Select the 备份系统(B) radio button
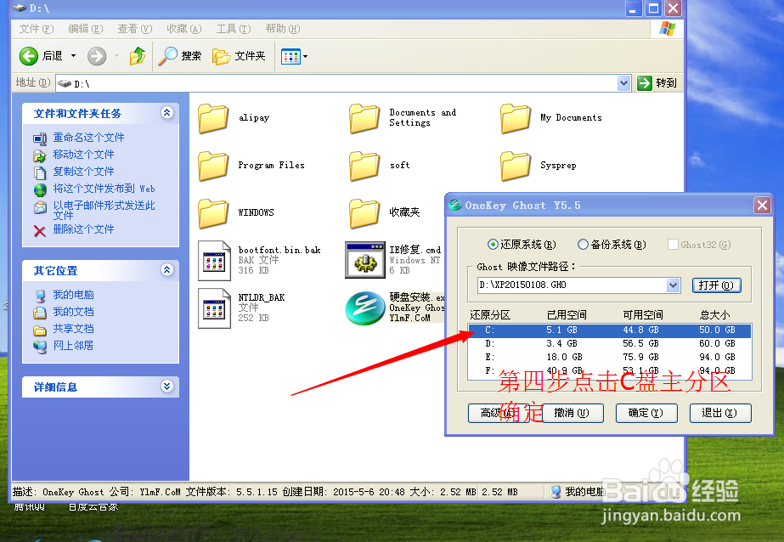 [x=583, y=245]
